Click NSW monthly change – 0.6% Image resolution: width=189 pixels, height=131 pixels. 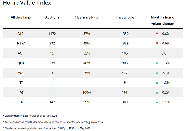[164, 43]
